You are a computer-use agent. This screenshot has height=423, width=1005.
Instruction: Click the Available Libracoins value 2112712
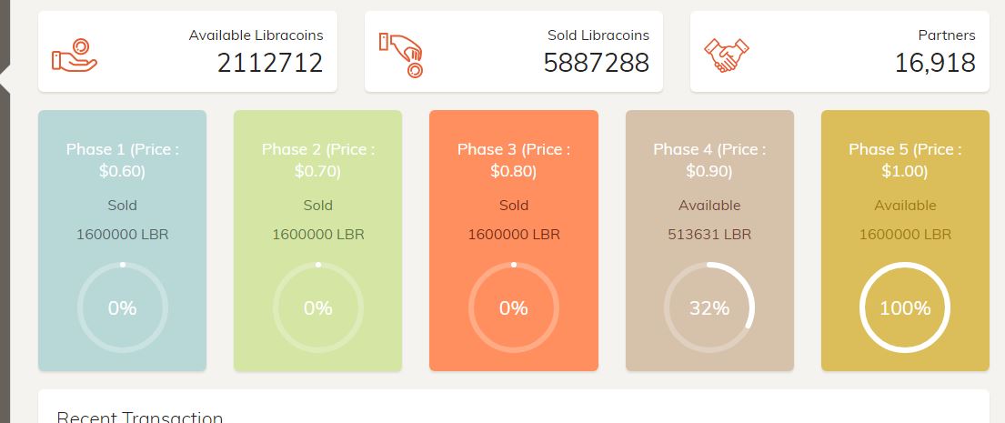point(270,63)
